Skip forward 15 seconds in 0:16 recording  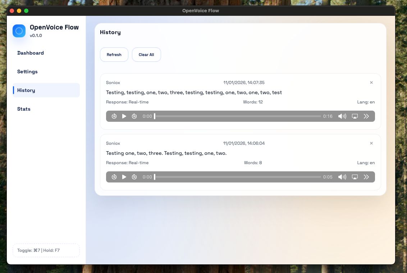tap(134, 116)
